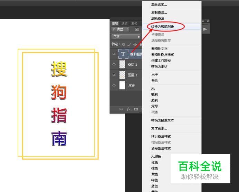Image resolution: width=239 pixels, height=192 pixels.
Task: Toggle visibility of 图层 2
Action: tap(114, 64)
